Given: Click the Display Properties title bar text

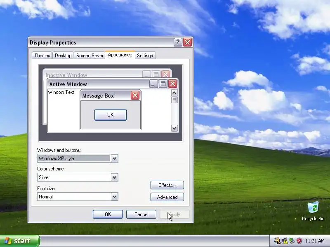Looking at the screenshot, I should click(x=53, y=42).
